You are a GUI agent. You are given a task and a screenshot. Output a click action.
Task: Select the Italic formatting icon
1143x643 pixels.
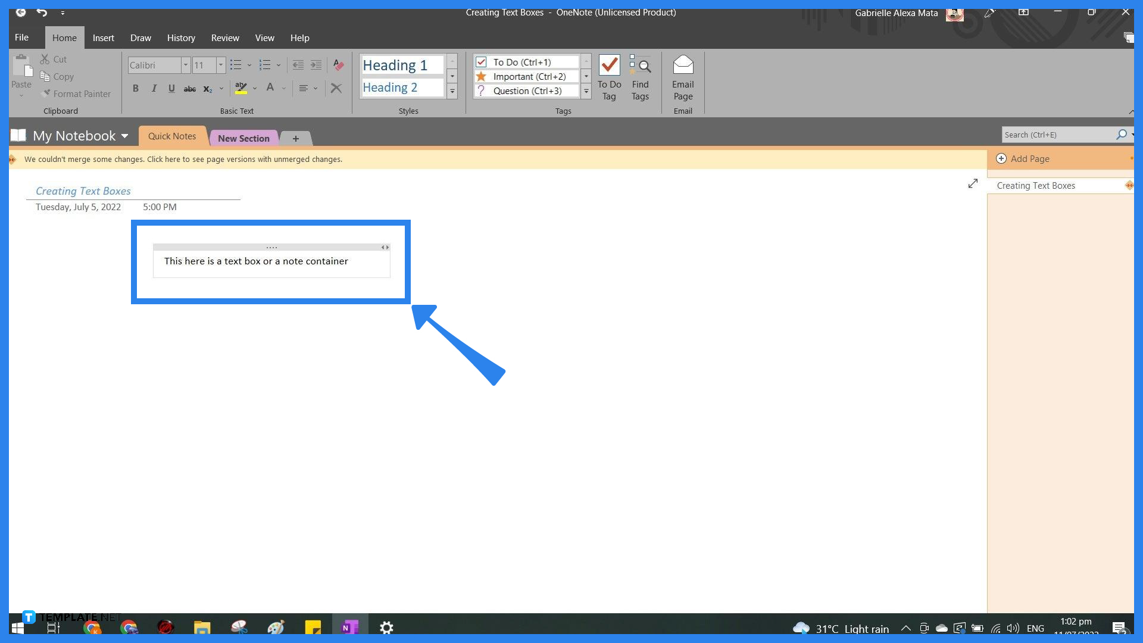[154, 88]
